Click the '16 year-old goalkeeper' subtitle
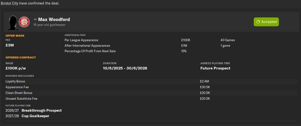The image size is (301, 126). (x=49, y=25)
